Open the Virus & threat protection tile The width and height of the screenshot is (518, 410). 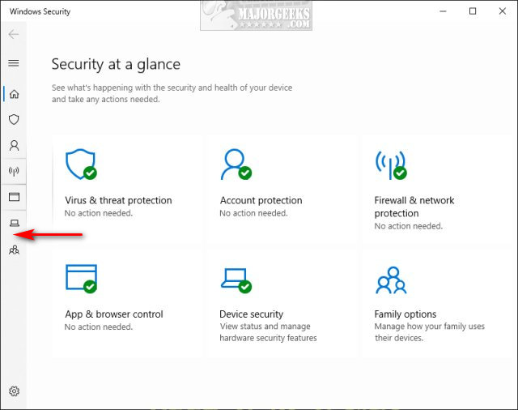(x=118, y=200)
